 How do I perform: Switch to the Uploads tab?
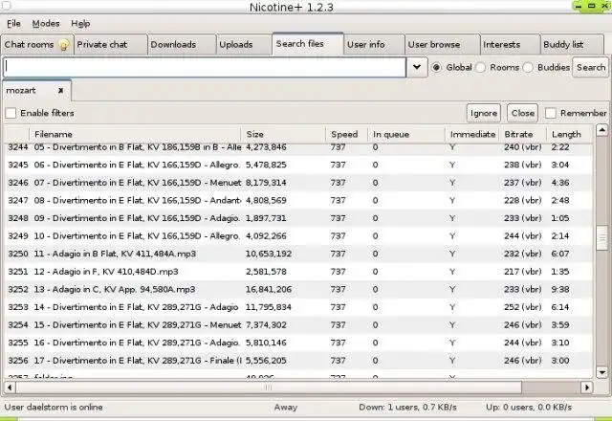[244, 45]
